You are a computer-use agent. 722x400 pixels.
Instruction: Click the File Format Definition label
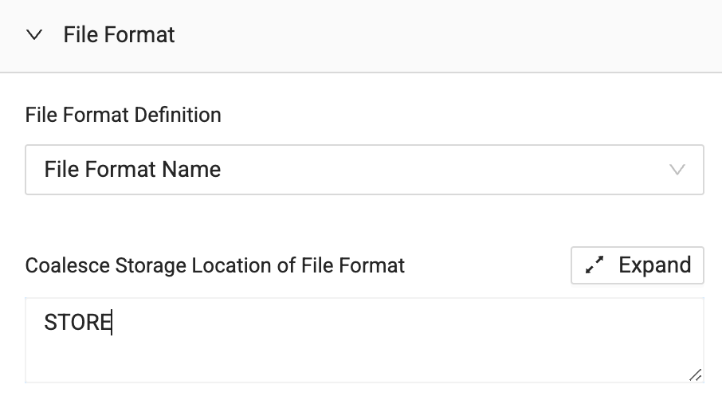coord(124,115)
